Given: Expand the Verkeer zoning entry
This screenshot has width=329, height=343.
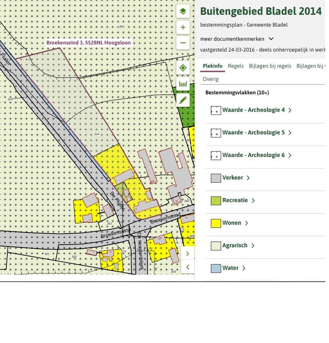Looking at the screenshot, I should [x=233, y=178].
